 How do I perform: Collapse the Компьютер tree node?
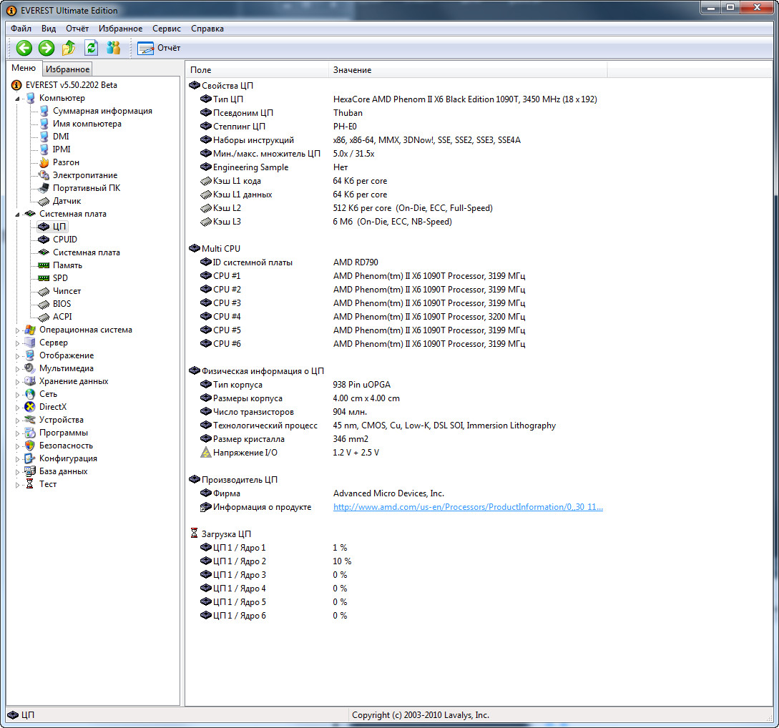coord(17,98)
